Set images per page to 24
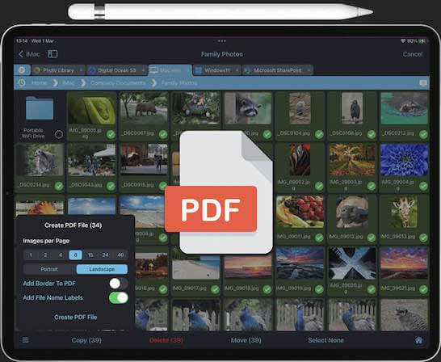The width and height of the screenshot is (441, 362). tap(106, 255)
